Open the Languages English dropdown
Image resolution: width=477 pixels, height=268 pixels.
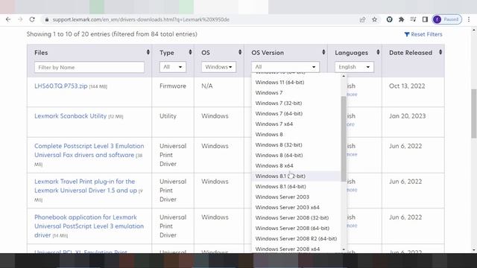click(x=354, y=67)
